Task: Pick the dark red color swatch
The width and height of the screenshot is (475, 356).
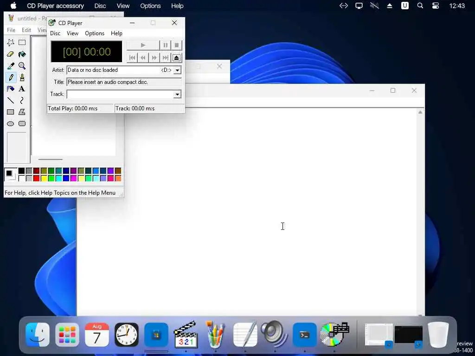Action: click(x=36, y=171)
